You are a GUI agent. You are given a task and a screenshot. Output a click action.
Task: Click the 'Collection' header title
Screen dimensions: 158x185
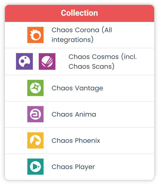79,13
